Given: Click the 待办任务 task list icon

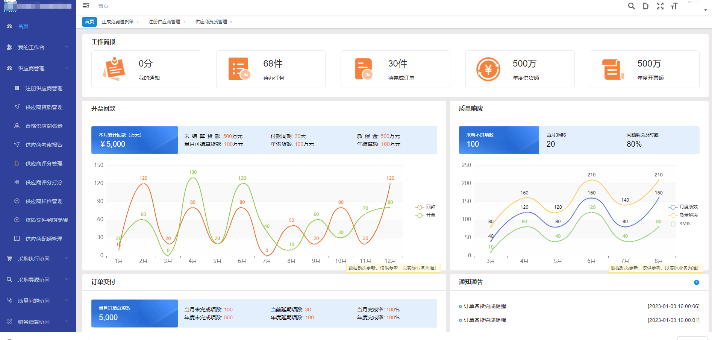Looking at the screenshot, I should coord(239,69).
